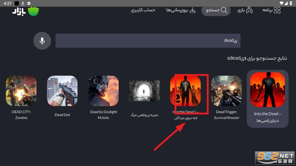The image size is (296, 166).
Task: Click the search results heading نتایج جست‌وجو
Action: 257,58
